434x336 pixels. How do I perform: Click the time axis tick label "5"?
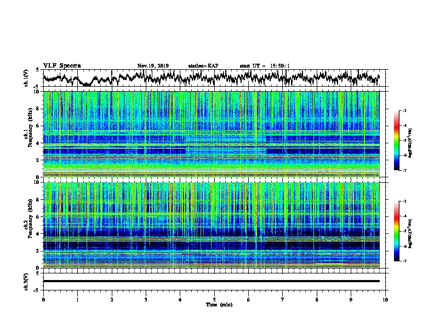pyautogui.click(x=214, y=300)
